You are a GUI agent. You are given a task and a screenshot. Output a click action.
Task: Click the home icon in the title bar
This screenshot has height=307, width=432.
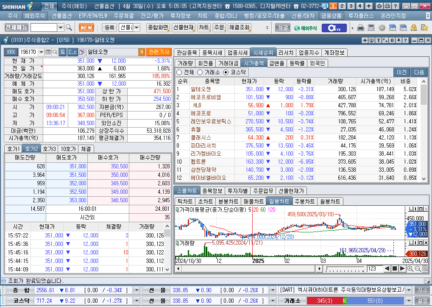(379, 6)
